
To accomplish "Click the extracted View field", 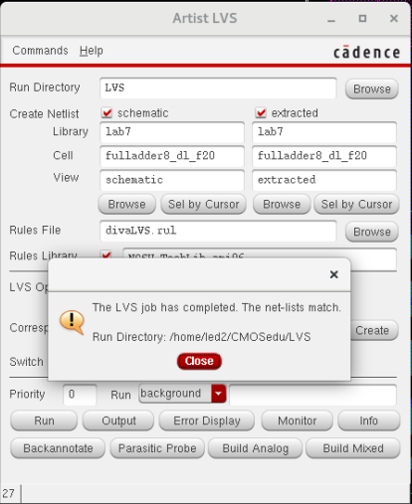I will pyautogui.click(x=324, y=180).
